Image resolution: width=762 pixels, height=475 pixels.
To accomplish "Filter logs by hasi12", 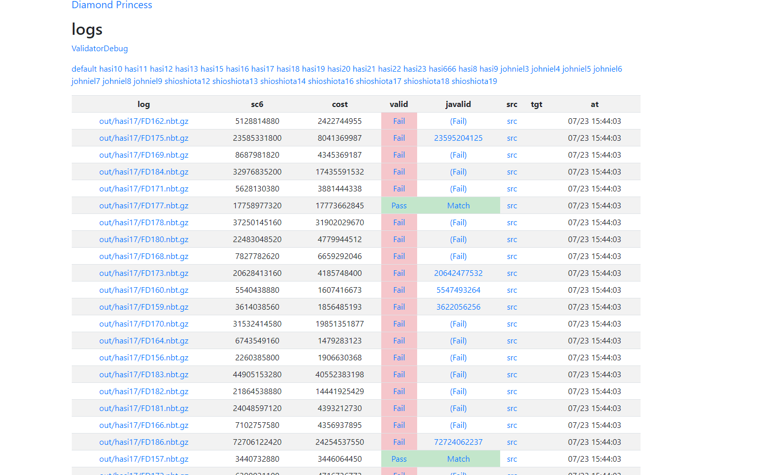I will 161,69.
